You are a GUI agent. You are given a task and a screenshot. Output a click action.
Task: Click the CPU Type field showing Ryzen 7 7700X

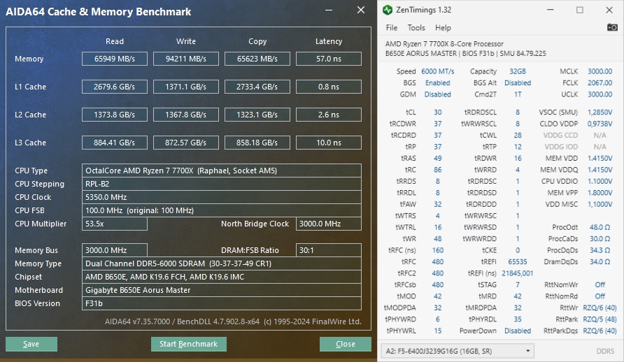[222, 171]
